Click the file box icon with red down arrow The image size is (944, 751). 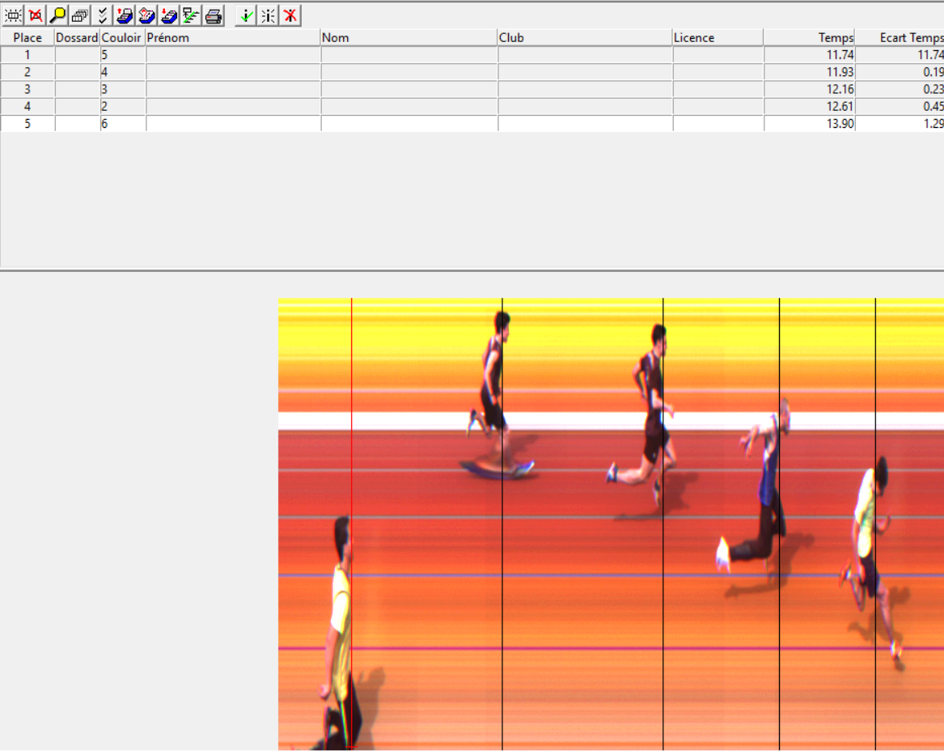[169, 15]
